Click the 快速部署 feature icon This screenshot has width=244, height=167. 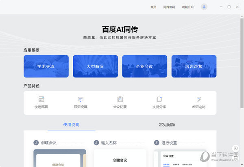coord(41,99)
